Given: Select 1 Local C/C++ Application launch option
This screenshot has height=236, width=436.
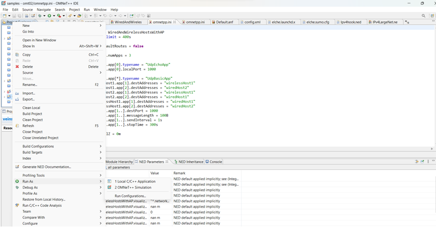Looking at the screenshot, I should pos(134,181).
